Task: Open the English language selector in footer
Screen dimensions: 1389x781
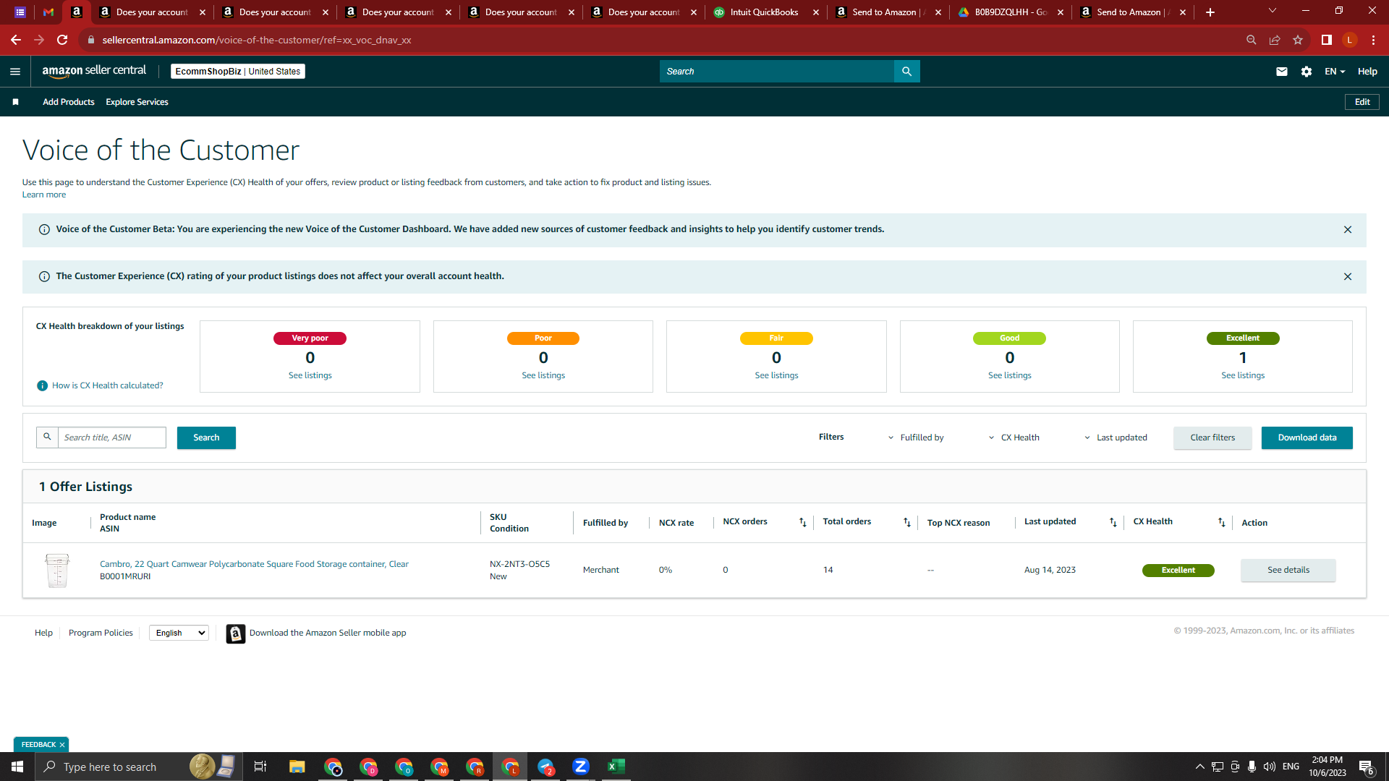Action: click(x=179, y=633)
